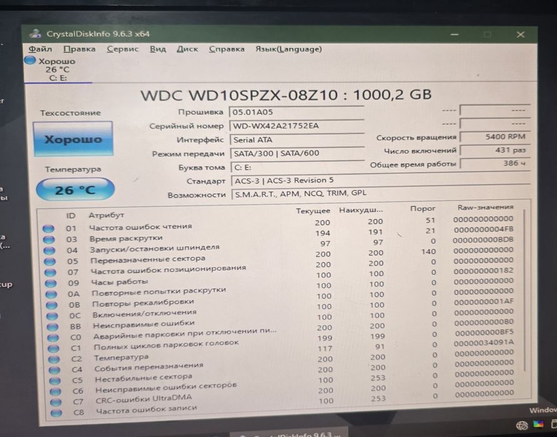
Task: Close the CrystalDiskInfo window
Action: coord(520,34)
